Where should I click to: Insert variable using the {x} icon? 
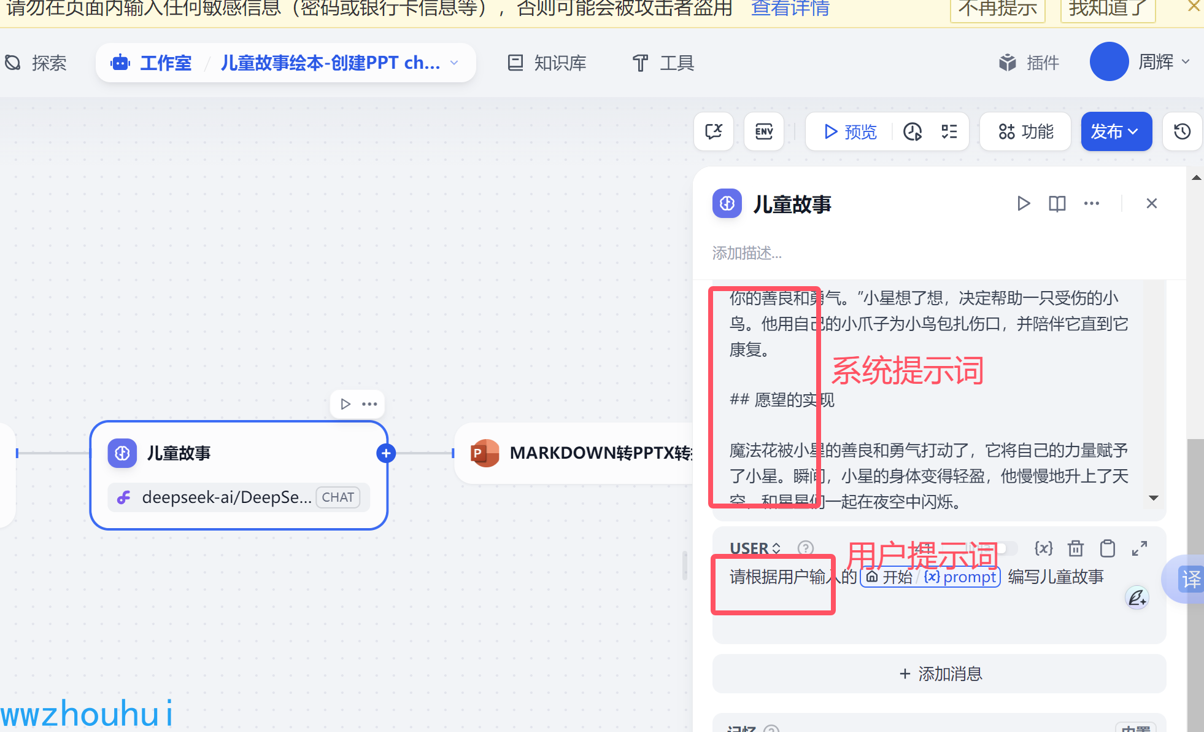pos(1043,548)
